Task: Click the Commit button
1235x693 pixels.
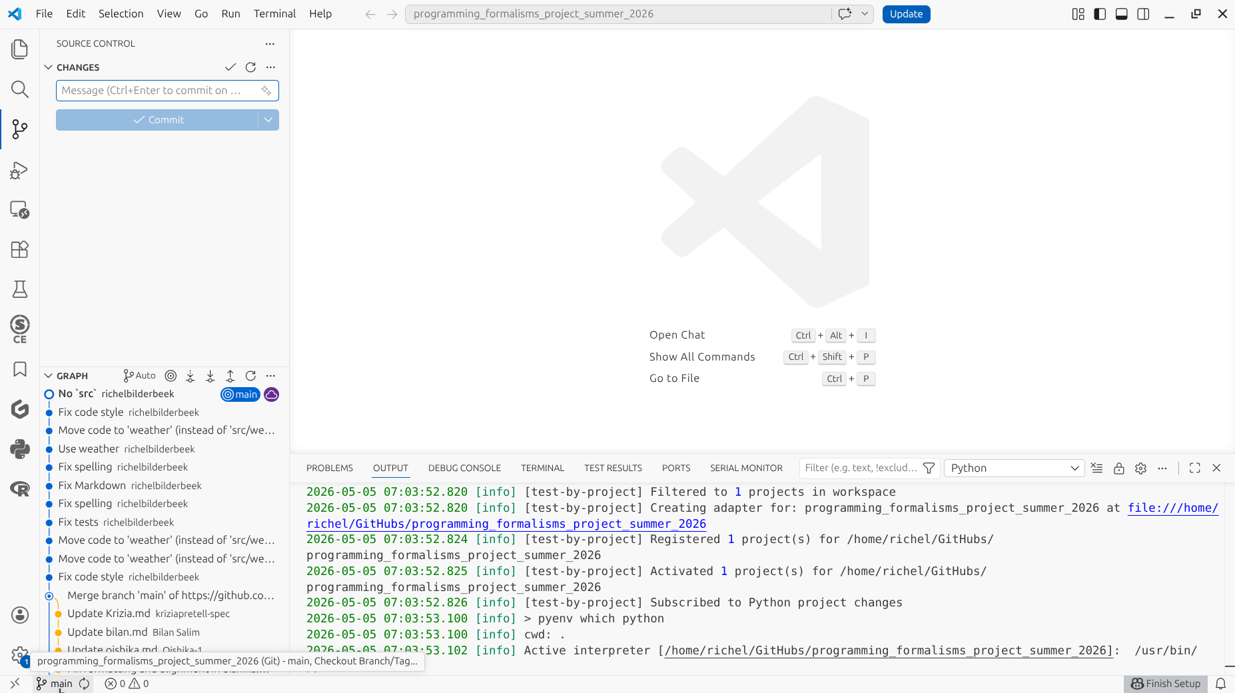Action: tap(157, 120)
